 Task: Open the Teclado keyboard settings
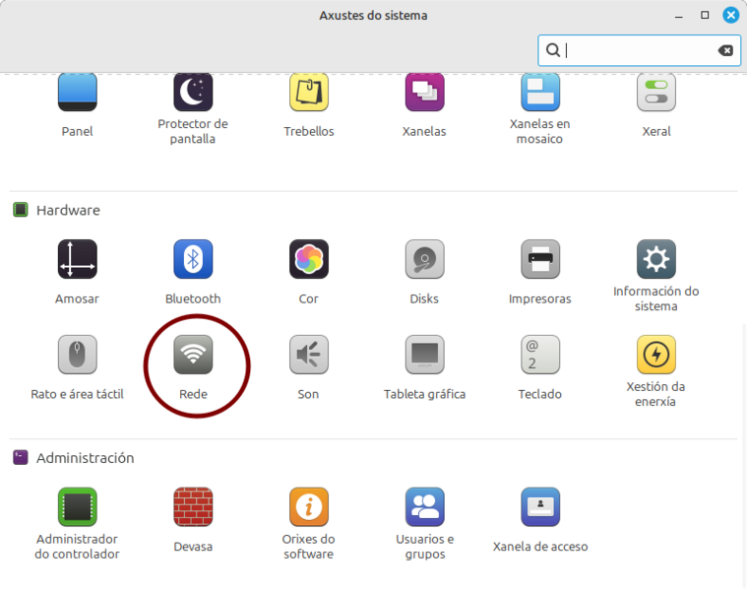[x=539, y=367]
